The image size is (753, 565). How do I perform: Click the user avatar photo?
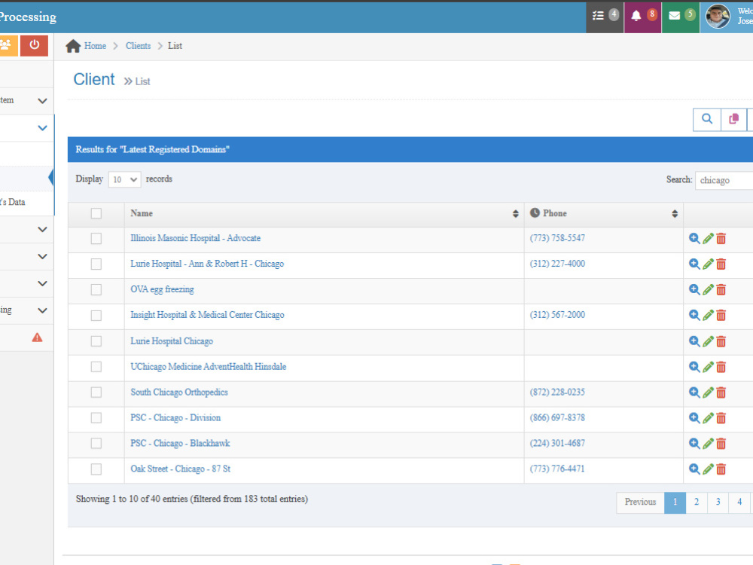(718, 17)
